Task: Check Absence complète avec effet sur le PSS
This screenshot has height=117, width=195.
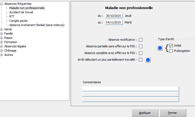Action: click(x=141, y=53)
